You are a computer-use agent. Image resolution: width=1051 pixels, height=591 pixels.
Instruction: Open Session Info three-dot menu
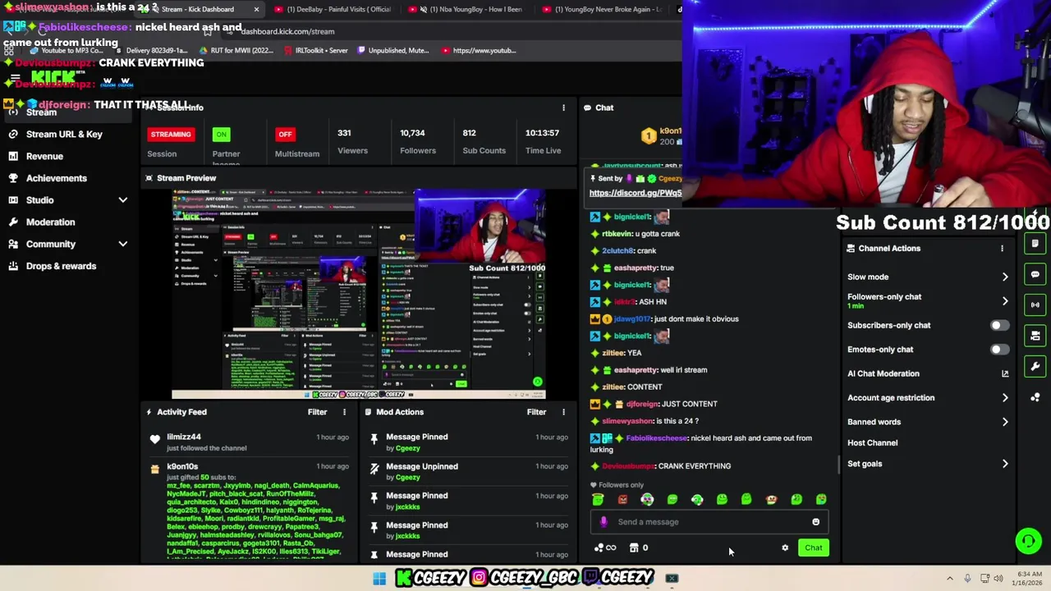[x=563, y=108]
